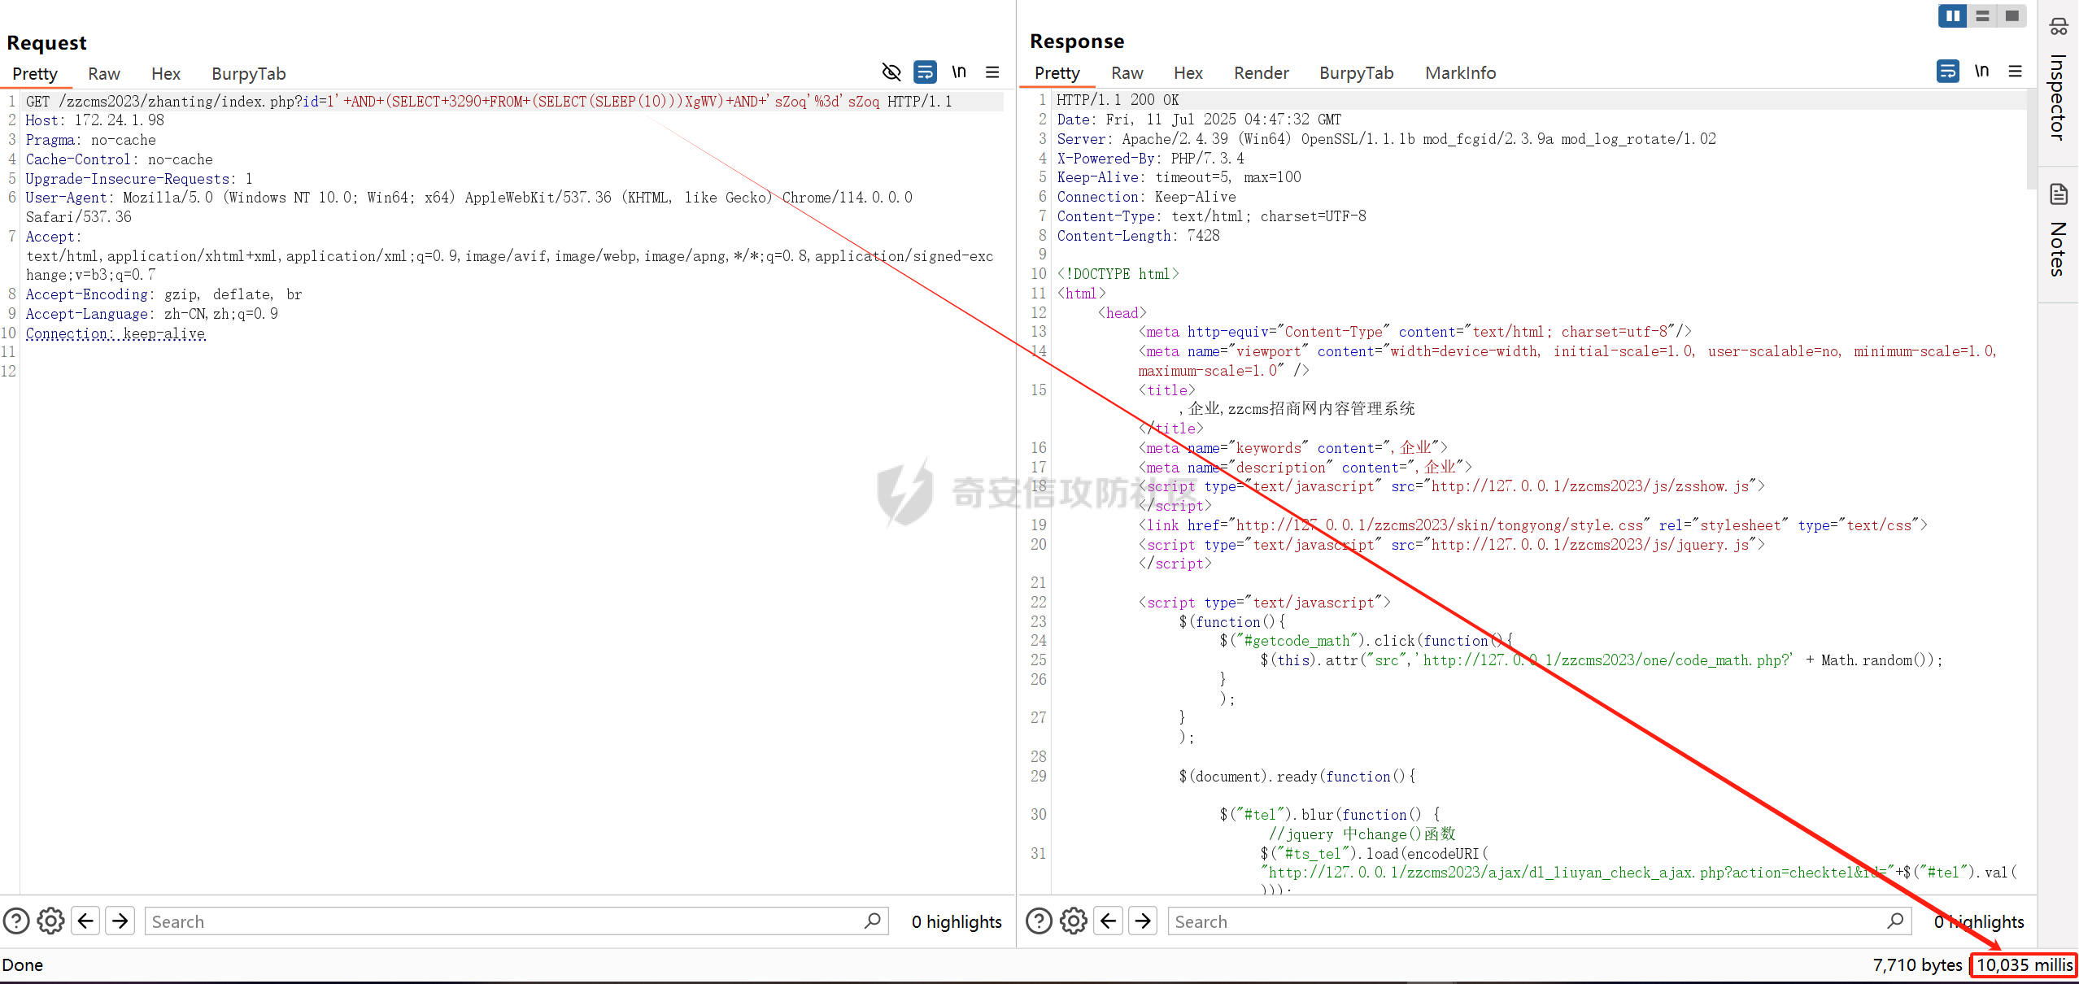Switch to side-by-side layout view
This screenshot has width=2079, height=984.
click(1952, 15)
